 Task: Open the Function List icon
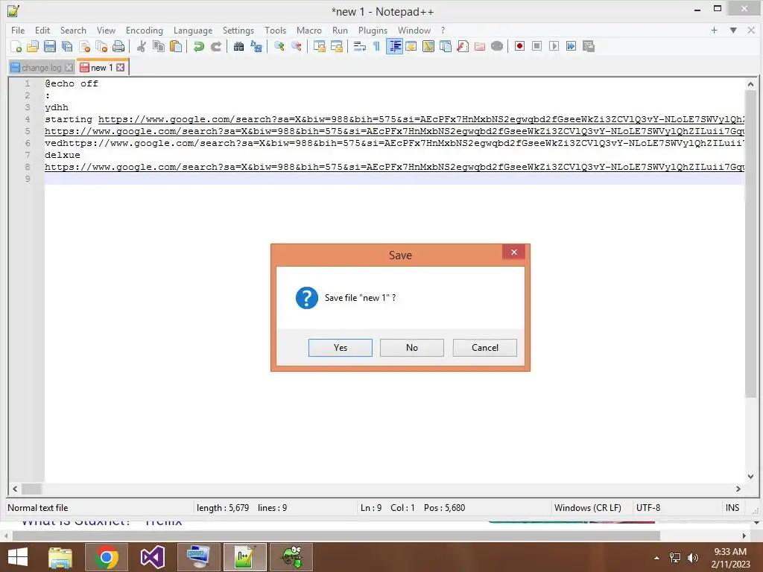coord(462,46)
